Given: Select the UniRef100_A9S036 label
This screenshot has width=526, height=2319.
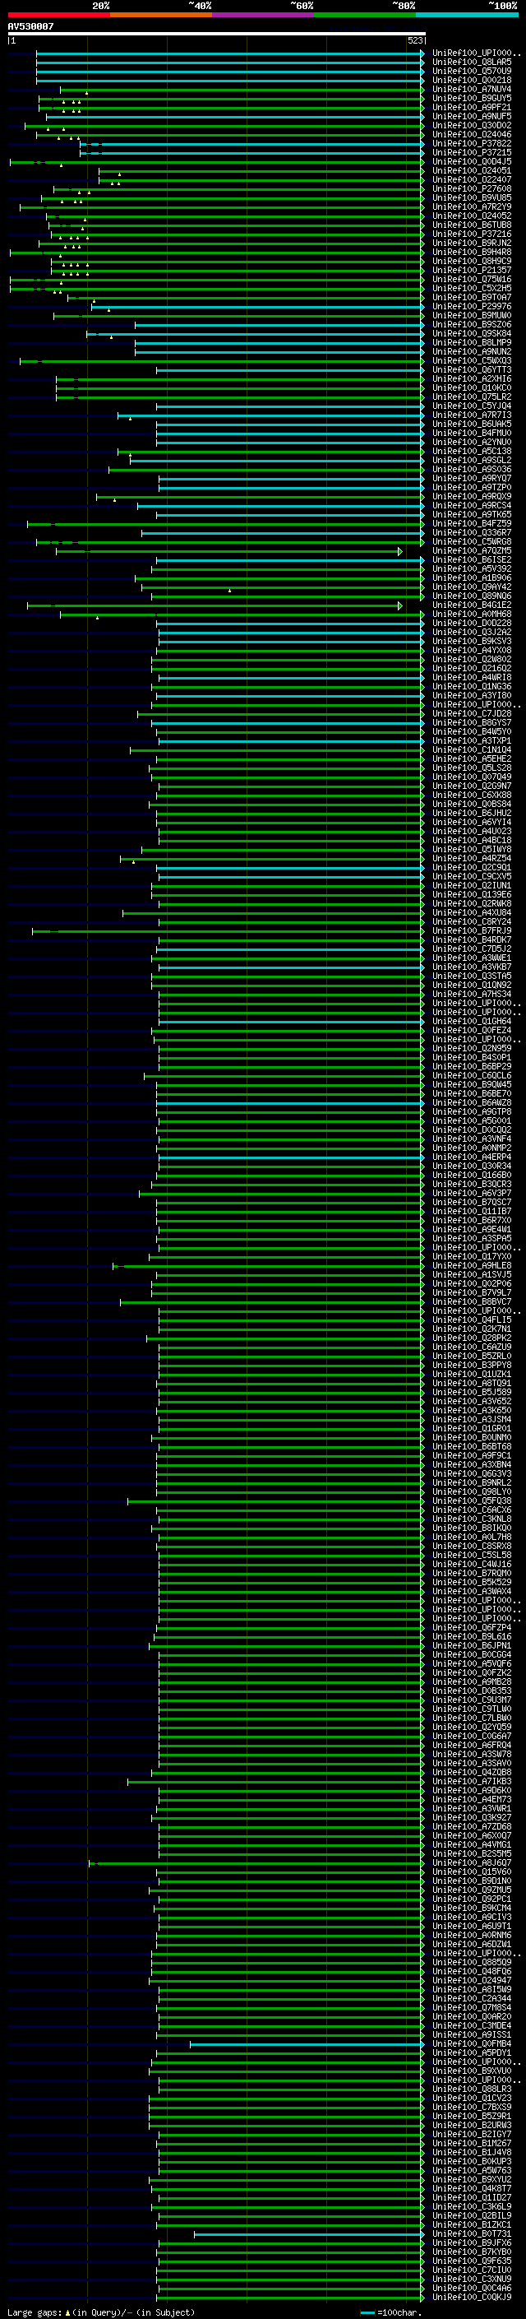Looking at the screenshot, I should (x=471, y=469).
